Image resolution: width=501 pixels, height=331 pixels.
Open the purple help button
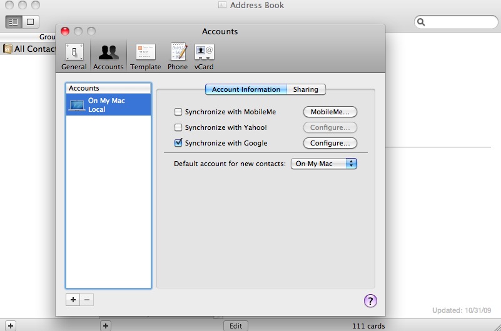tap(370, 300)
